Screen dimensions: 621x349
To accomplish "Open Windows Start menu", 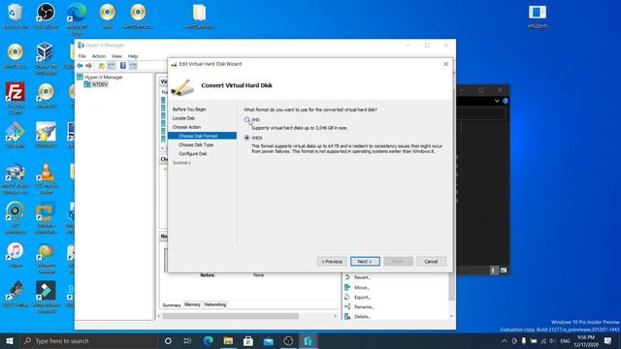I will coord(10,340).
